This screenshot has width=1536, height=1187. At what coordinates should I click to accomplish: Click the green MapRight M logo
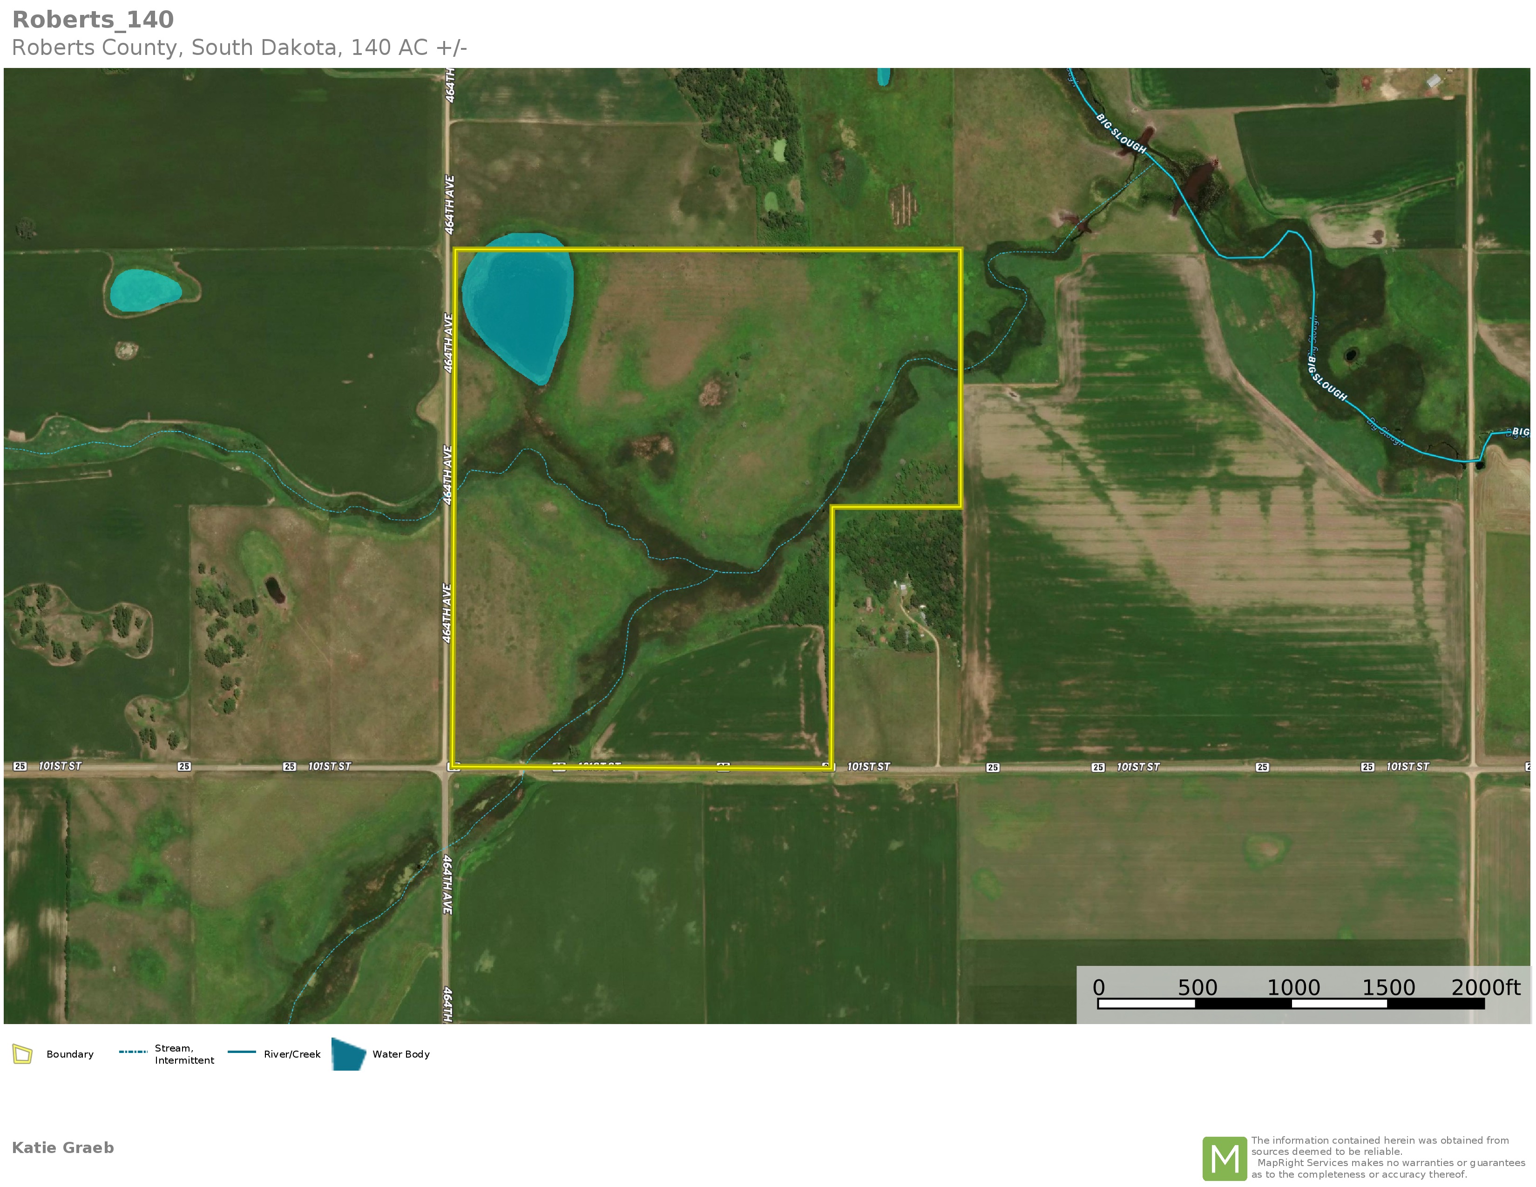[1225, 1158]
